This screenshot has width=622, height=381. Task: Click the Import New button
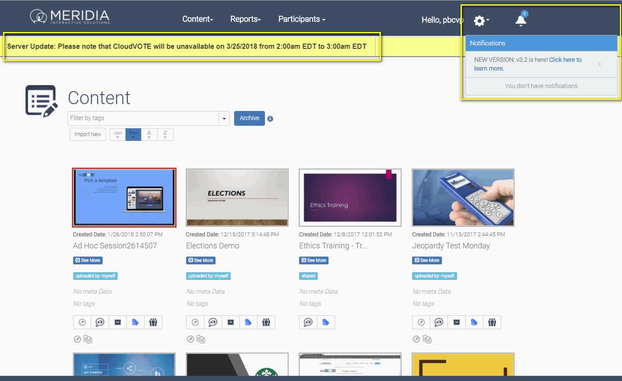88,134
